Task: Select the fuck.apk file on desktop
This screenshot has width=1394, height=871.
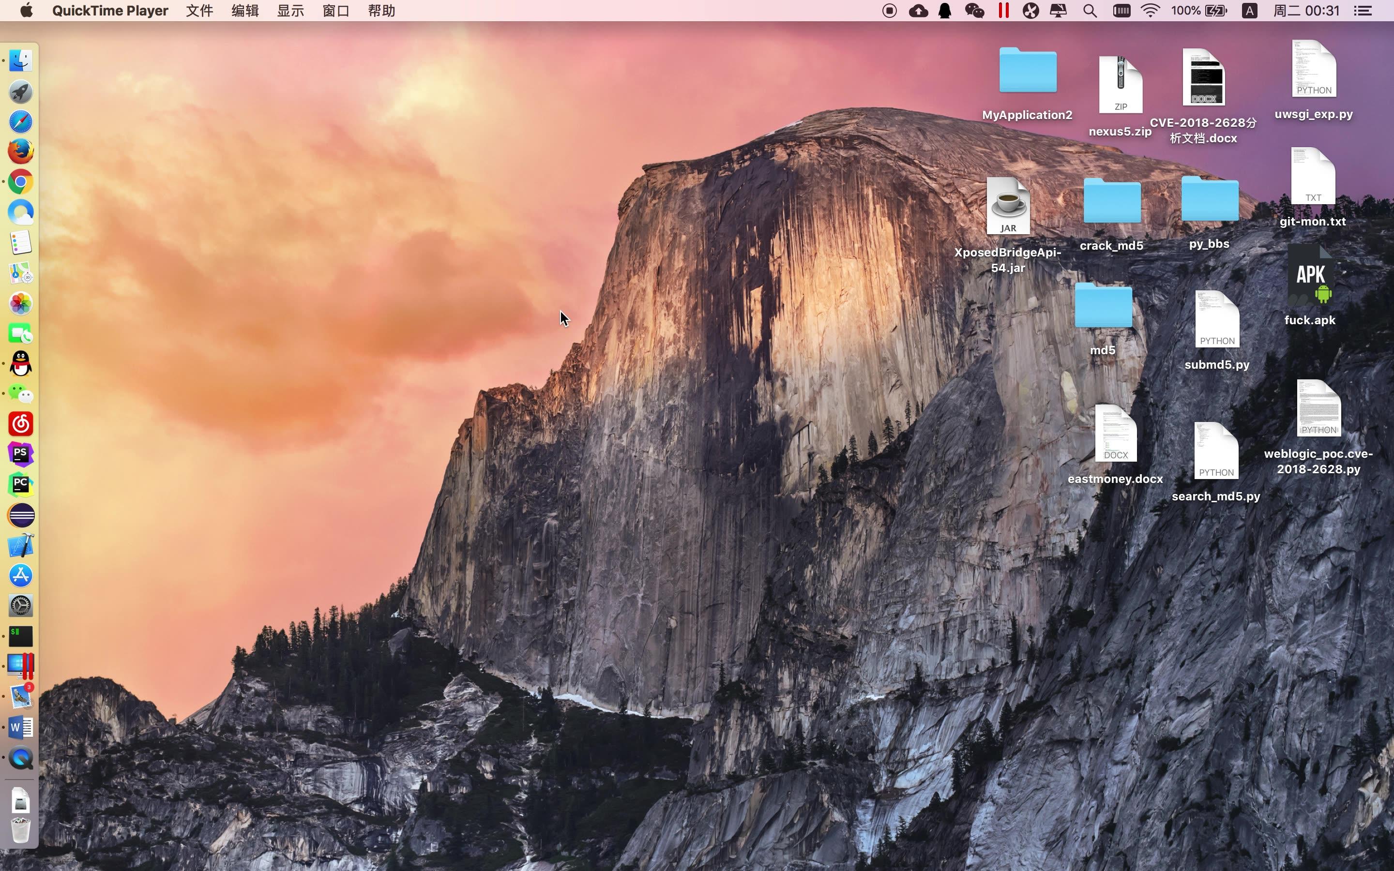Action: pyautogui.click(x=1310, y=276)
